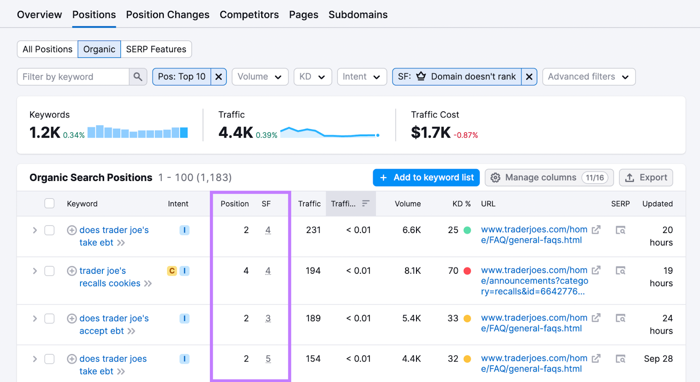Select the SERP Features toggle

click(156, 49)
